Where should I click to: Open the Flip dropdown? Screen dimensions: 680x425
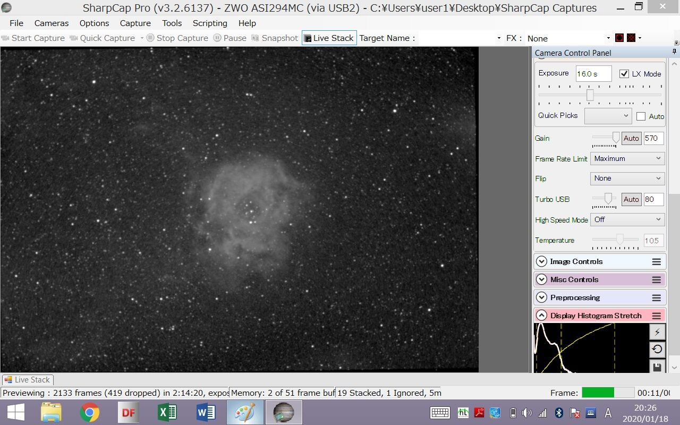click(627, 178)
